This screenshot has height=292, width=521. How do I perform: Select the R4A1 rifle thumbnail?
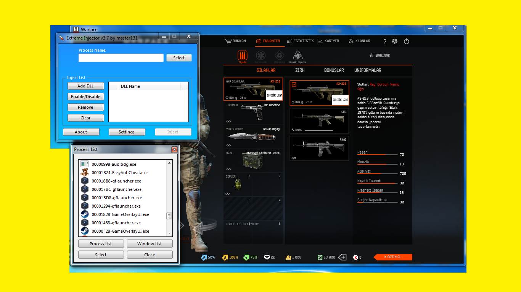coord(319,148)
